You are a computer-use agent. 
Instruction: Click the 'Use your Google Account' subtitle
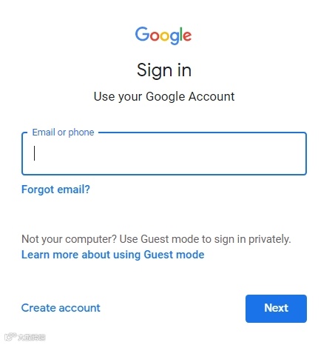pos(164,96)
